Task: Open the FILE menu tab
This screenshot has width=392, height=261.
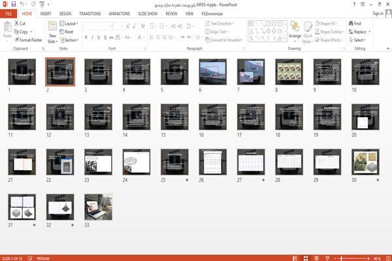Action: tap(8, 14)
